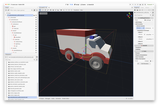Screen dimensions: 159x106
Task: Toggle visibility of vehicleVariants_selfcontained node
Action: pos(36,15)
